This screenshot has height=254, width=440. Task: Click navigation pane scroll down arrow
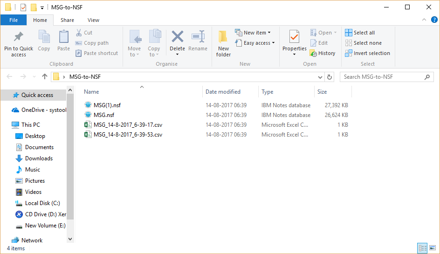tap(70, 239)
